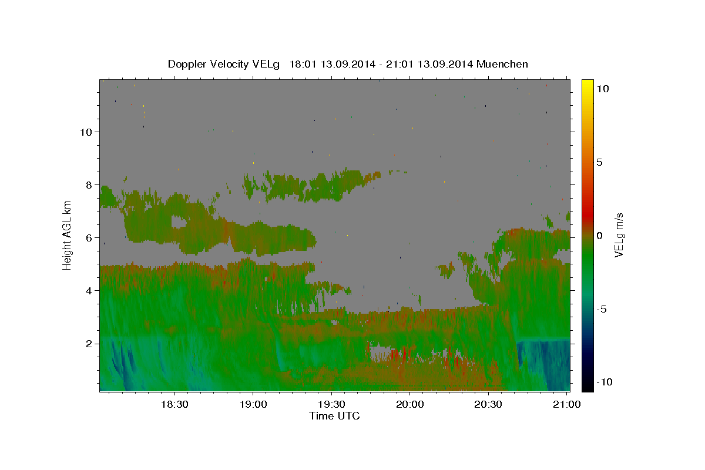Click the height axis label 6
Image resolution: width=705 pixels, height=470 pixels.
[89, 238]
